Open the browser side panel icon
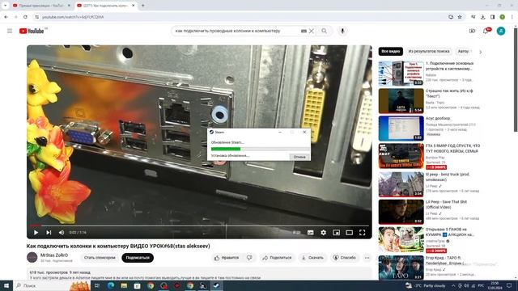 (492, 17)
